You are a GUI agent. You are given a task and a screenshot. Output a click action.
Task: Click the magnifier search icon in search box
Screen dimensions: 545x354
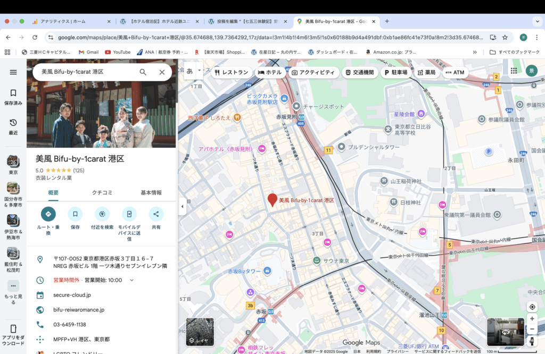click(143, 72)
